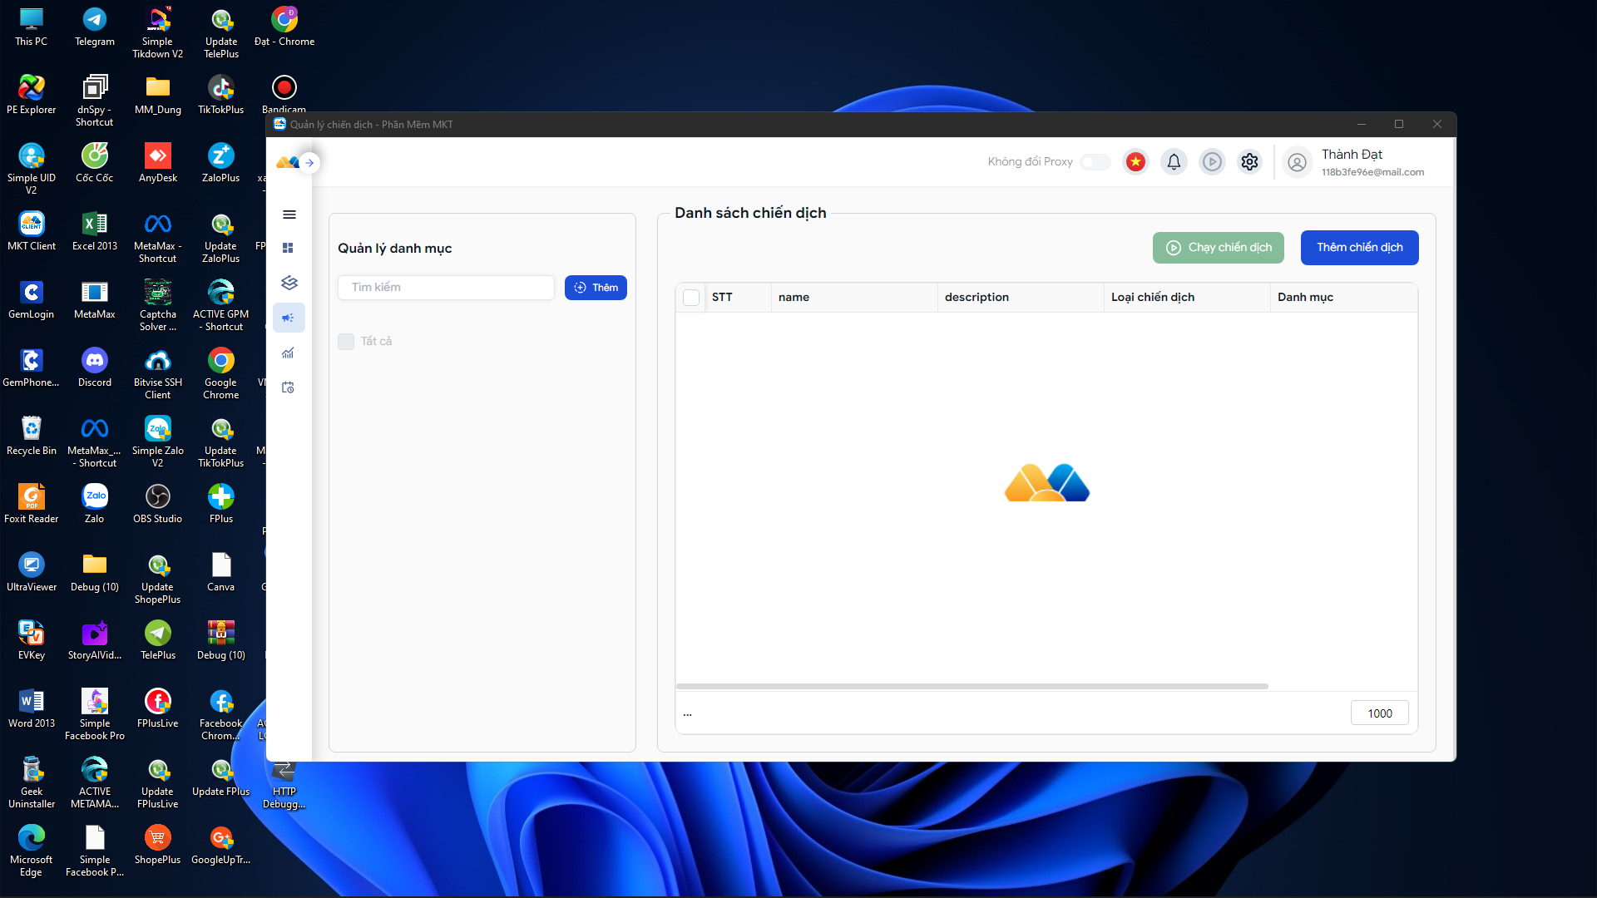
Task: Click the AnyDesk desktop icon
Action: pyautogui.click(x=158, y=163)
